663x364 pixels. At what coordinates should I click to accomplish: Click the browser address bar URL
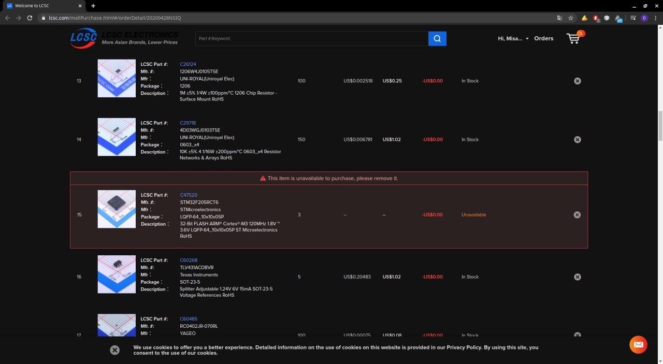[x=115, y=18]
